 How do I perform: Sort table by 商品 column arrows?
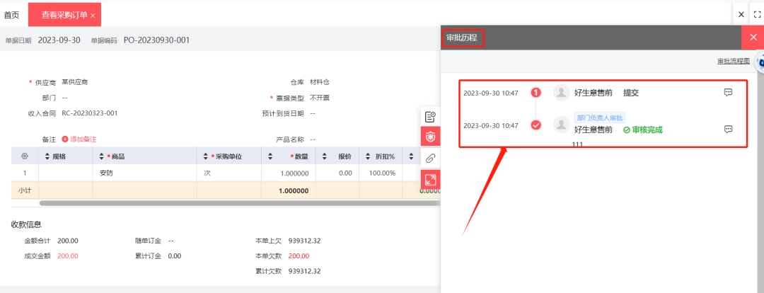coord(101,156)
